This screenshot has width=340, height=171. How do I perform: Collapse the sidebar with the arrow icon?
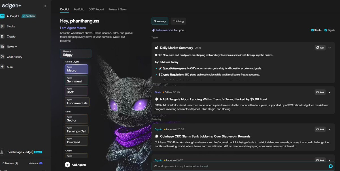tap(45, 6)
